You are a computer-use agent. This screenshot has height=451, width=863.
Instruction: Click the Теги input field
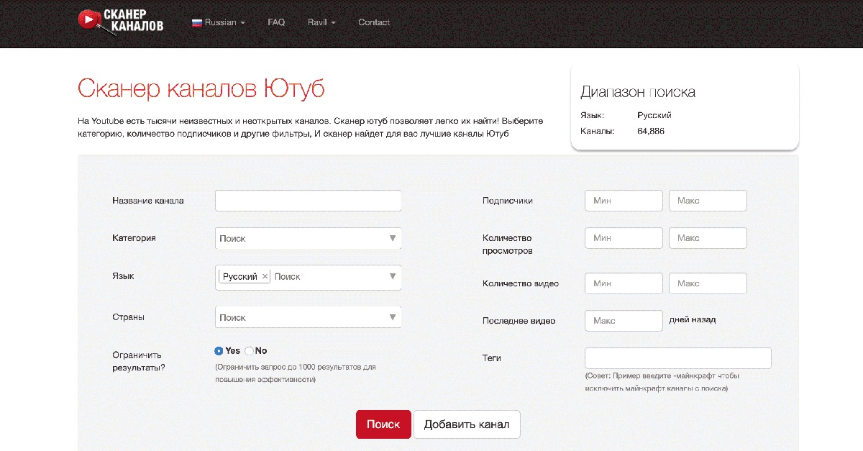pos(677,358)
